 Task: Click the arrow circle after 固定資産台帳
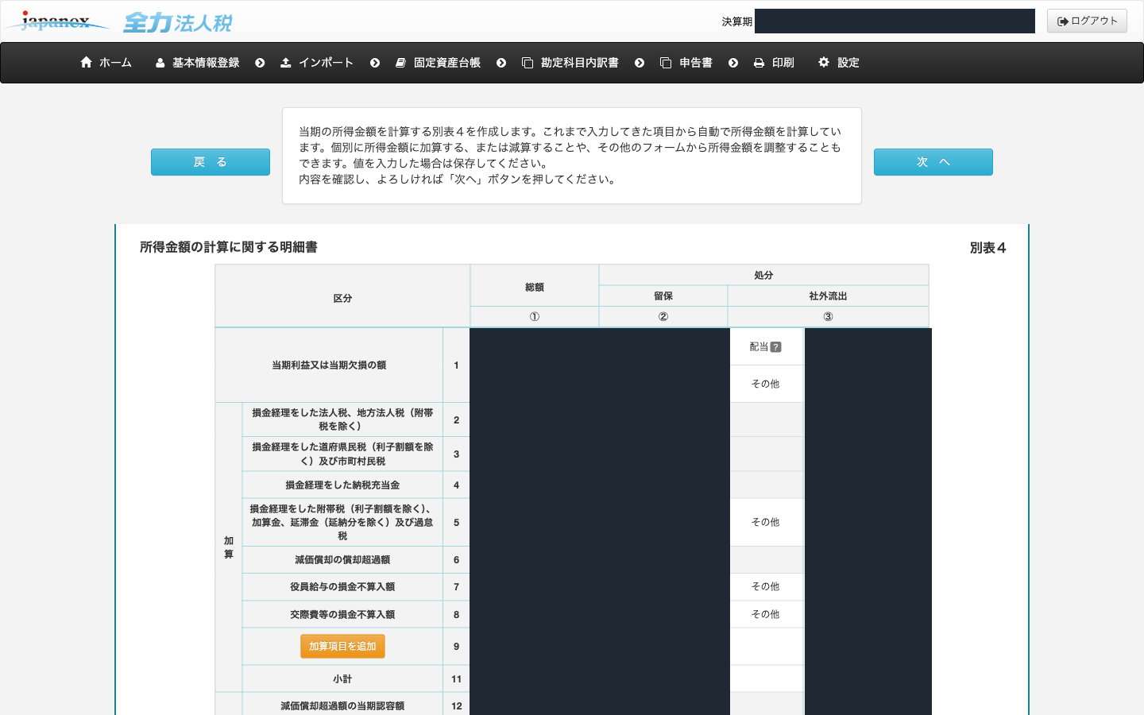point(501,63)
